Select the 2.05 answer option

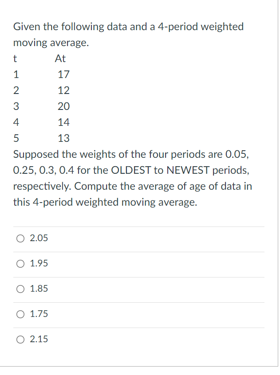click(20, 238)
